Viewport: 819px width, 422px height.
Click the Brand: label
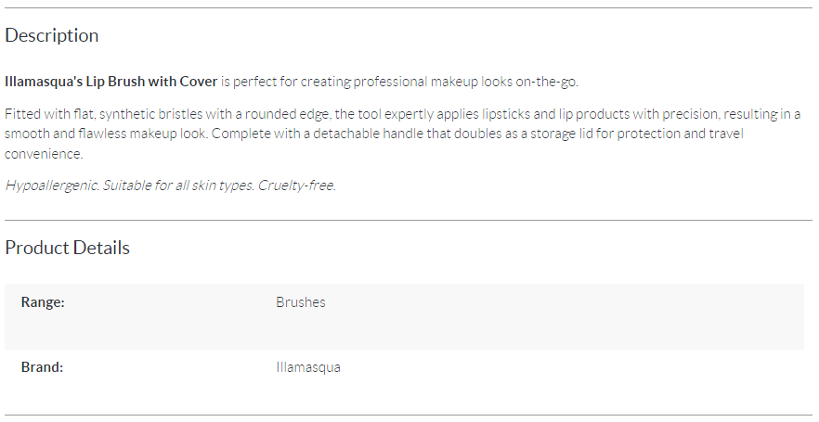click(42, 367)
